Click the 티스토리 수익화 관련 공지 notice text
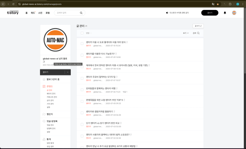Image resolution: width=246 pixels, height=149 pixels. 179,13
